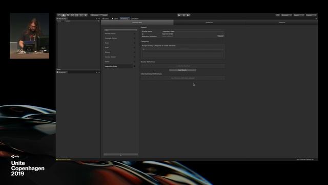The width and height of the screenshot is (328, 185).
Task: Click the Display Name field
Action: coord(193,31)
